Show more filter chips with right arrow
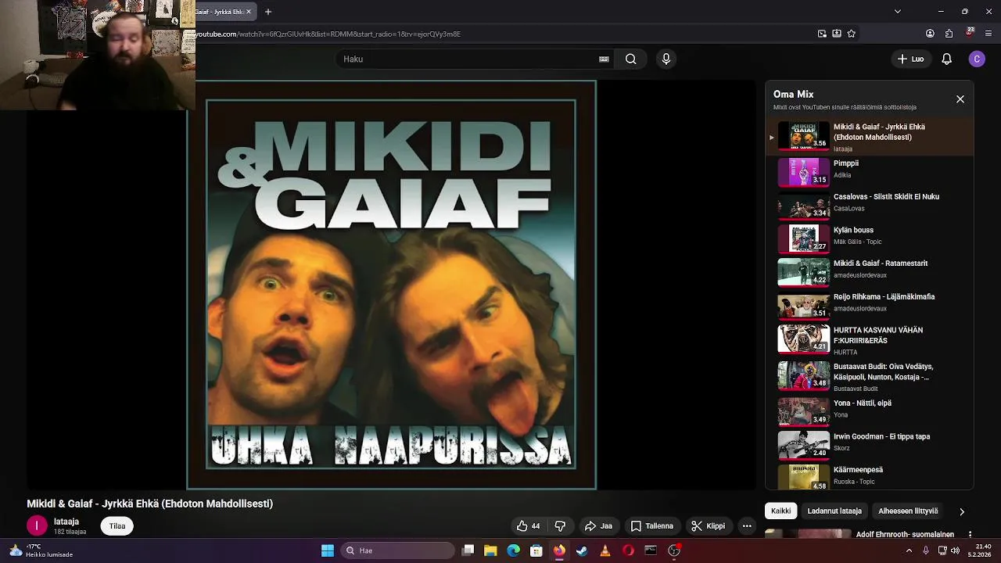 coord(962,511)
